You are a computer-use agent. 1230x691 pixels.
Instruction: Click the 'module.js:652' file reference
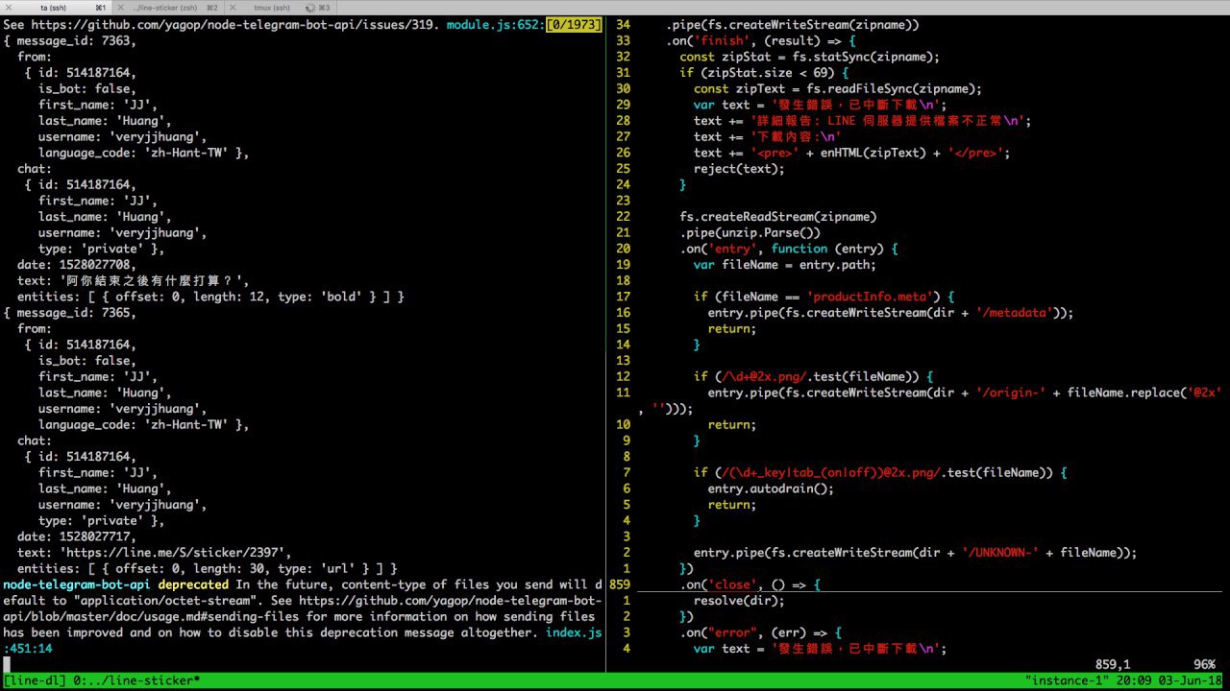click(x=495, y=24)
